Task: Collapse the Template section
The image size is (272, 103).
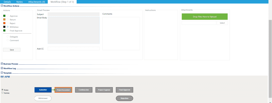Action: click(2, 73)
